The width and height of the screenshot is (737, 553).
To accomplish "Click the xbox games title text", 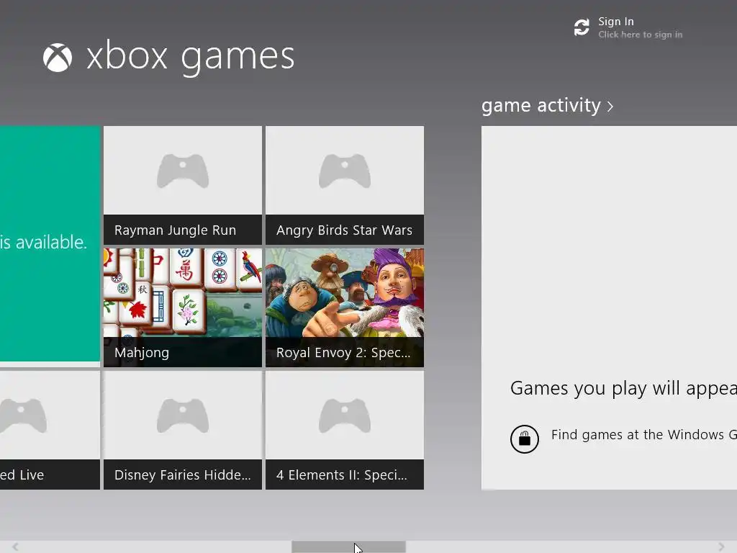I will [x=191, y=58].
